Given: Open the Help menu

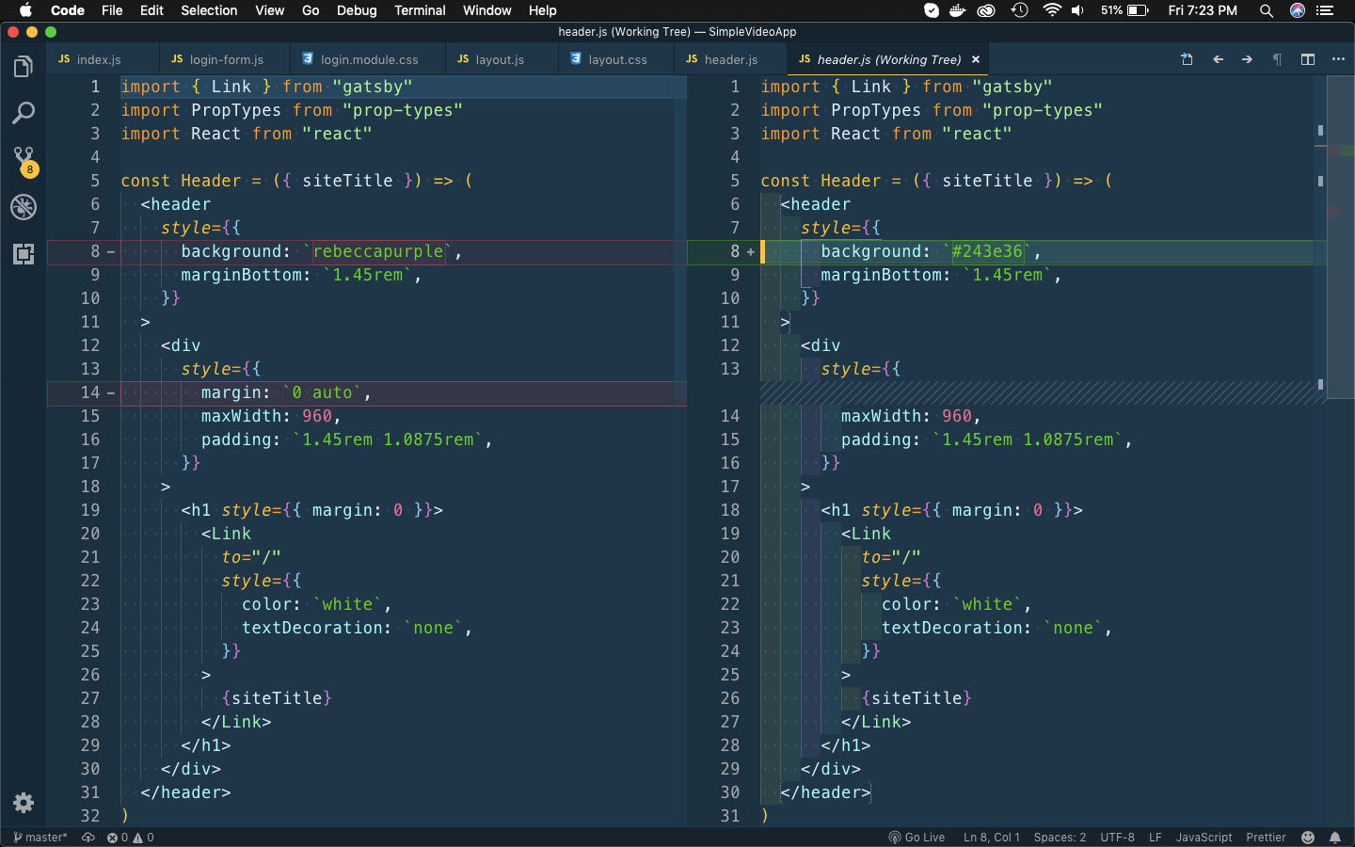Looking at the screenshot, I should click(543, 10).
